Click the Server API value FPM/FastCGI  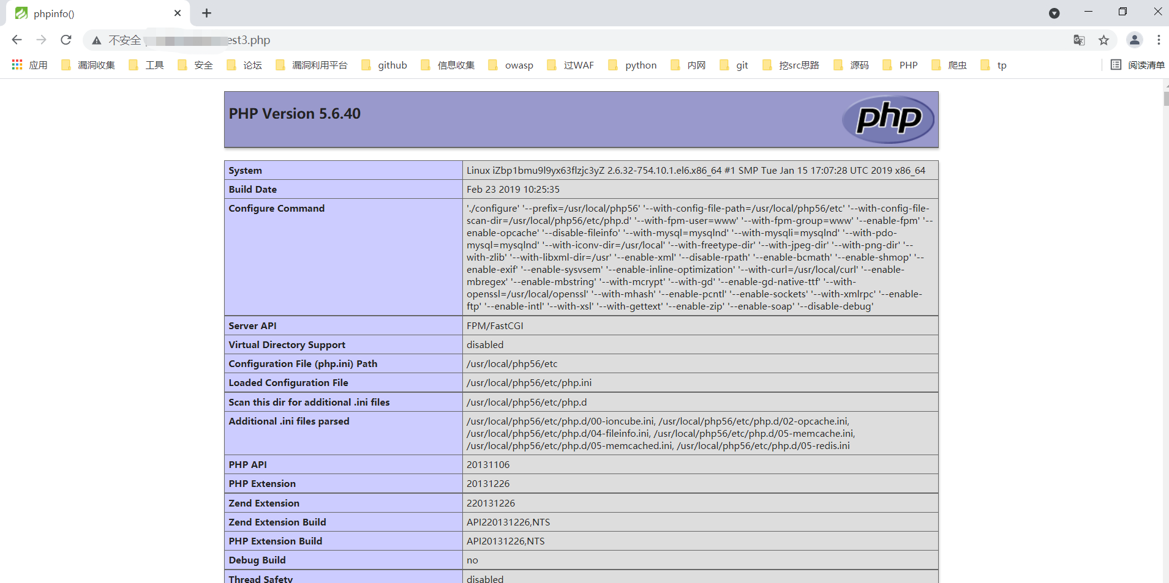point(495,326)
